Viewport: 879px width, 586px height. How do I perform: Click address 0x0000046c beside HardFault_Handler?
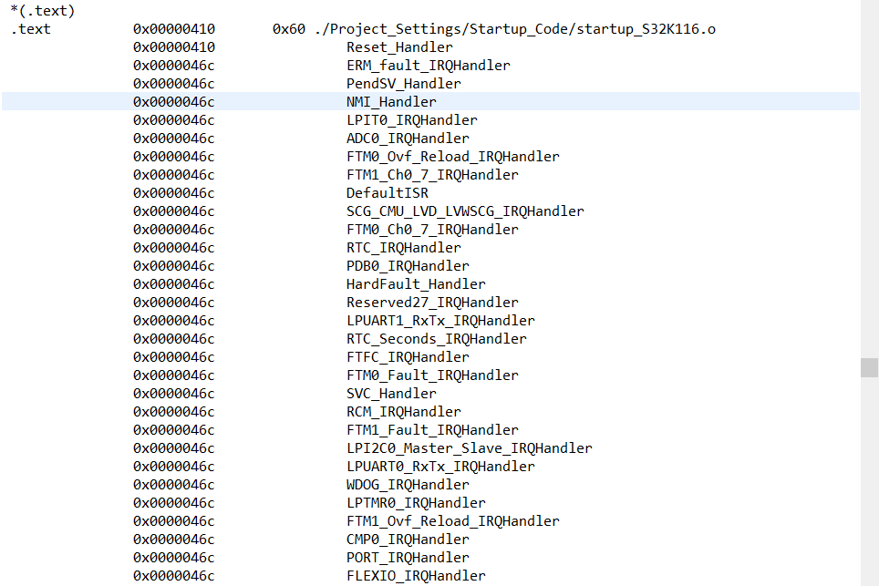click(174, 284)
